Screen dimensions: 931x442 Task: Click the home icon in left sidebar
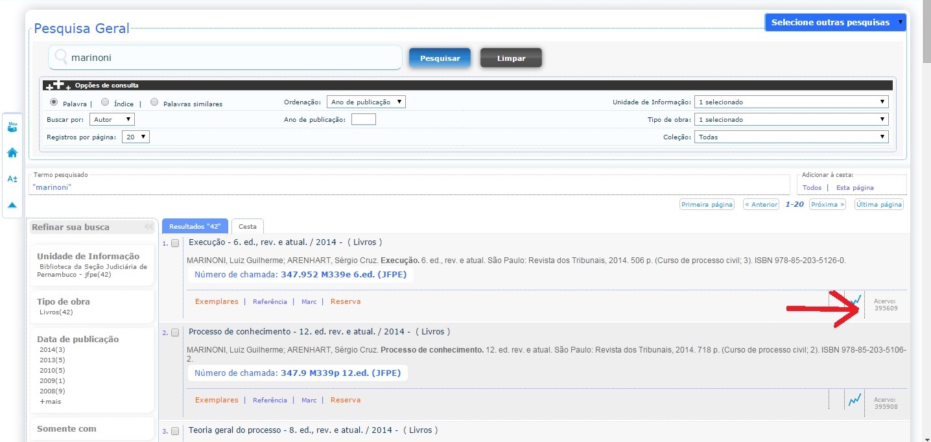(x=12, y=153)
